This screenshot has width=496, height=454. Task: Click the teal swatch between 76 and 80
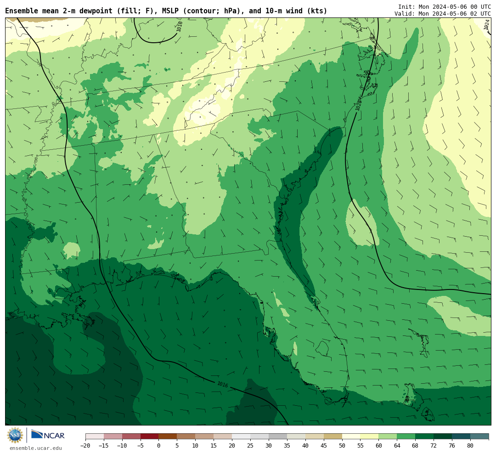point(461,437)
